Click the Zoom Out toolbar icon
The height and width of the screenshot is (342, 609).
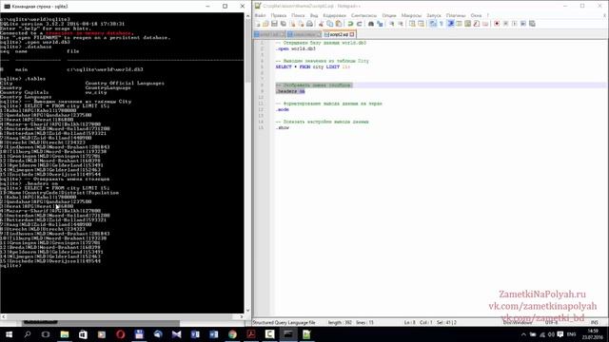[x=401, y=24]
